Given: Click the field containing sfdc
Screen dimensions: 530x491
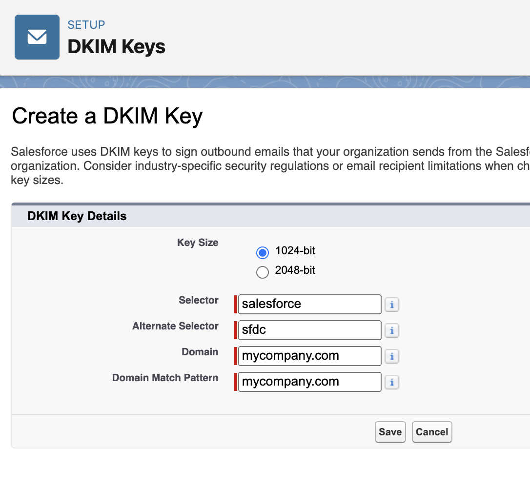Looking at the screenshot, I should (309, 330).
